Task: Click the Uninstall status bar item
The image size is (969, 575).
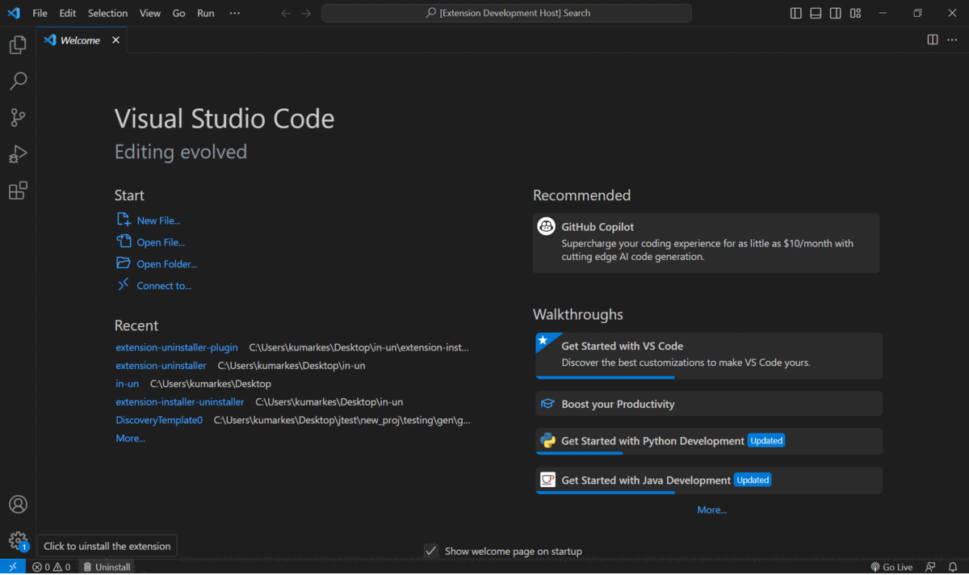Action: (x=107, y=567)
